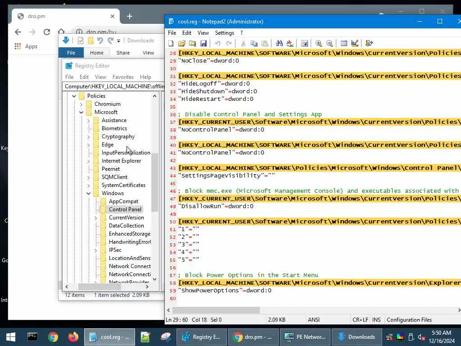Switch to Downloads taskbar button
Screen dimensions: 461x346
point(357,337)
